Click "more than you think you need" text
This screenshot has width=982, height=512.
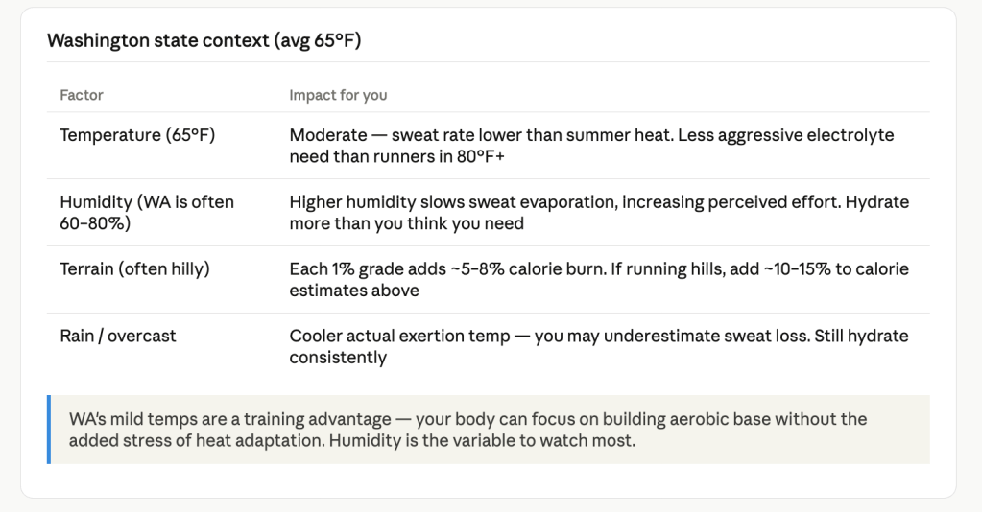pos(407,223)
